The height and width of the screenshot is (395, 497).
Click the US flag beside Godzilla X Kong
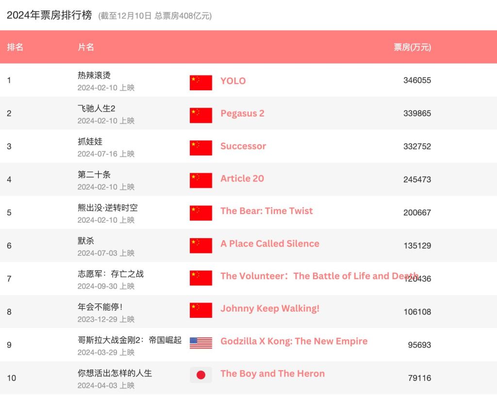(x=200, y=343)
